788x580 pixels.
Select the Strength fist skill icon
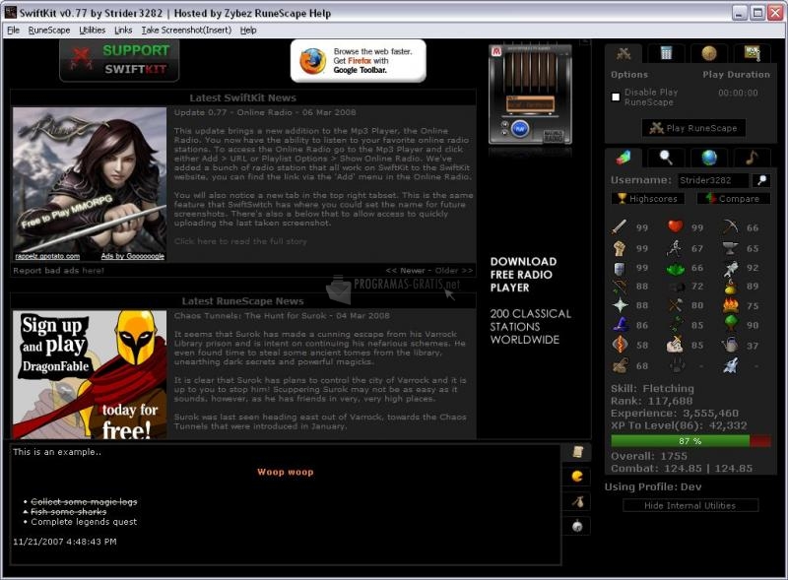click(x=620, y=248)
